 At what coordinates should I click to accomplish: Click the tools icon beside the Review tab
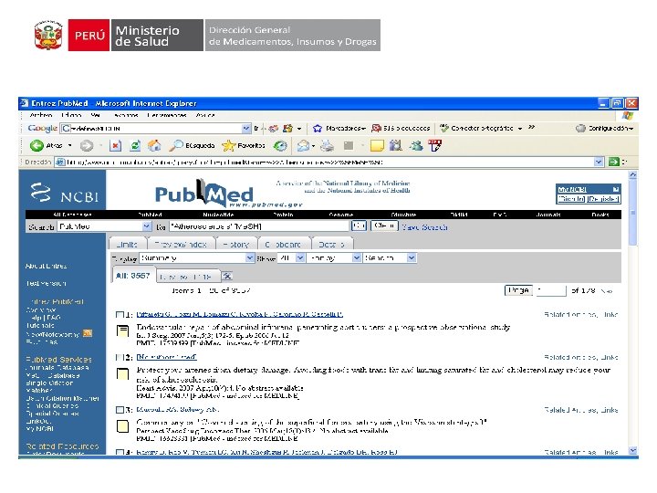click(x=227, y=276)
